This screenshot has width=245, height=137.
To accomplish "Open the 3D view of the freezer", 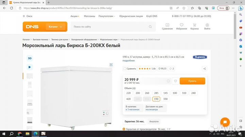I will coord(30,58).
